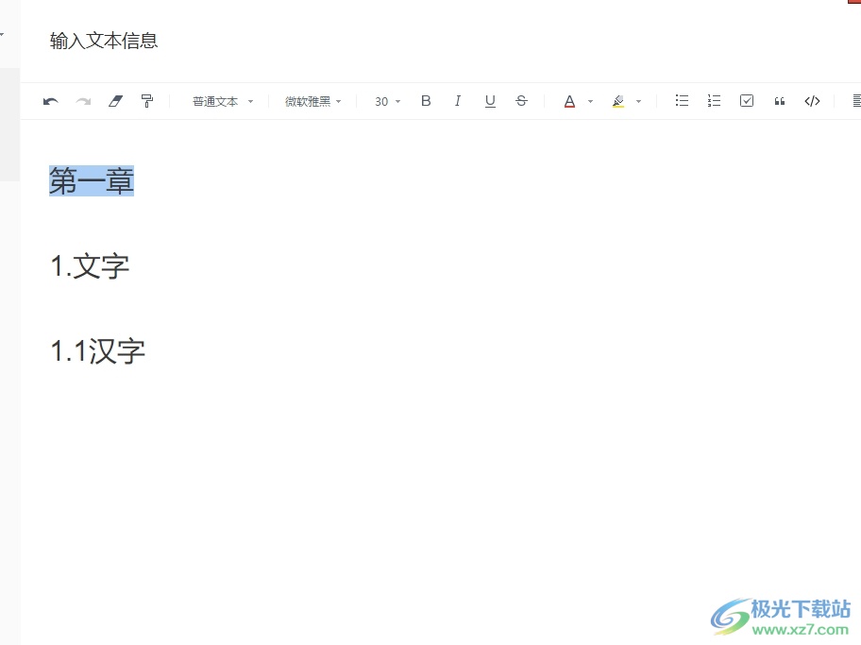Click the 1.1汉字 line

[x=98, y=350]
